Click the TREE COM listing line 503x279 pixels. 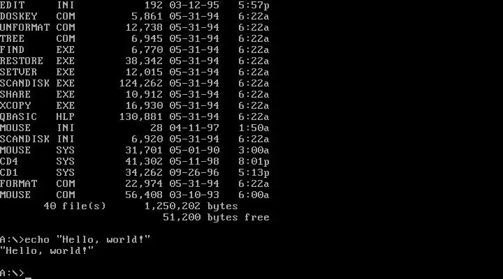point(134,39)
